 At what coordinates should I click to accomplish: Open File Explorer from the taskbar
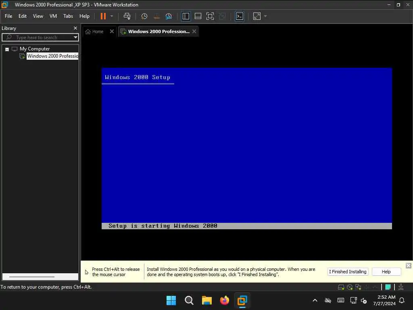pyautogui.click(x=207, y=300)
